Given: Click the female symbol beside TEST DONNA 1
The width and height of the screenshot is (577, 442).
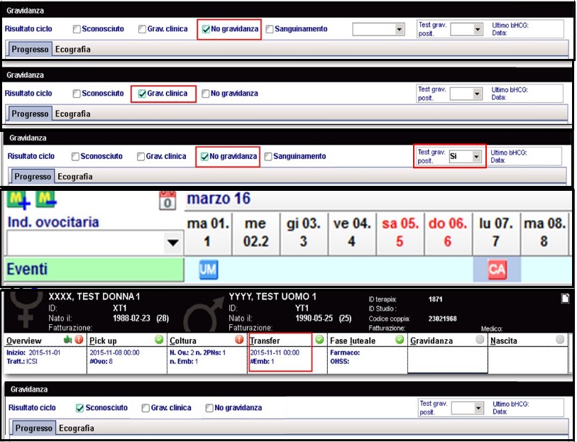Looking at the screenshot, I should pyautogui.click(x=25, y=309).
